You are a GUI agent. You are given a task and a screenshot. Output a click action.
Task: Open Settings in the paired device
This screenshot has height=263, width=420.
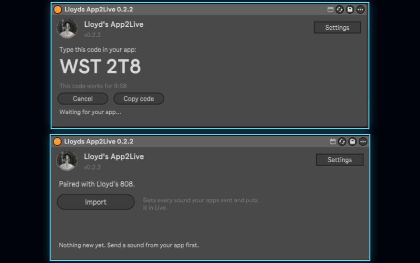tap(340, 160)
